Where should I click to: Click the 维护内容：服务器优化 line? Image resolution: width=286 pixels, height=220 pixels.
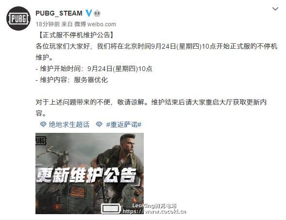pos(72,80)
